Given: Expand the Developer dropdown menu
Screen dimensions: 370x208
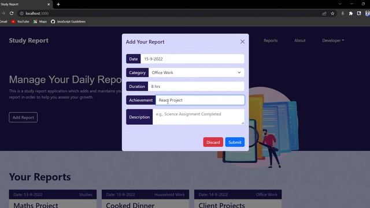Looking at the screenshot, I should [x=333, y=40].
